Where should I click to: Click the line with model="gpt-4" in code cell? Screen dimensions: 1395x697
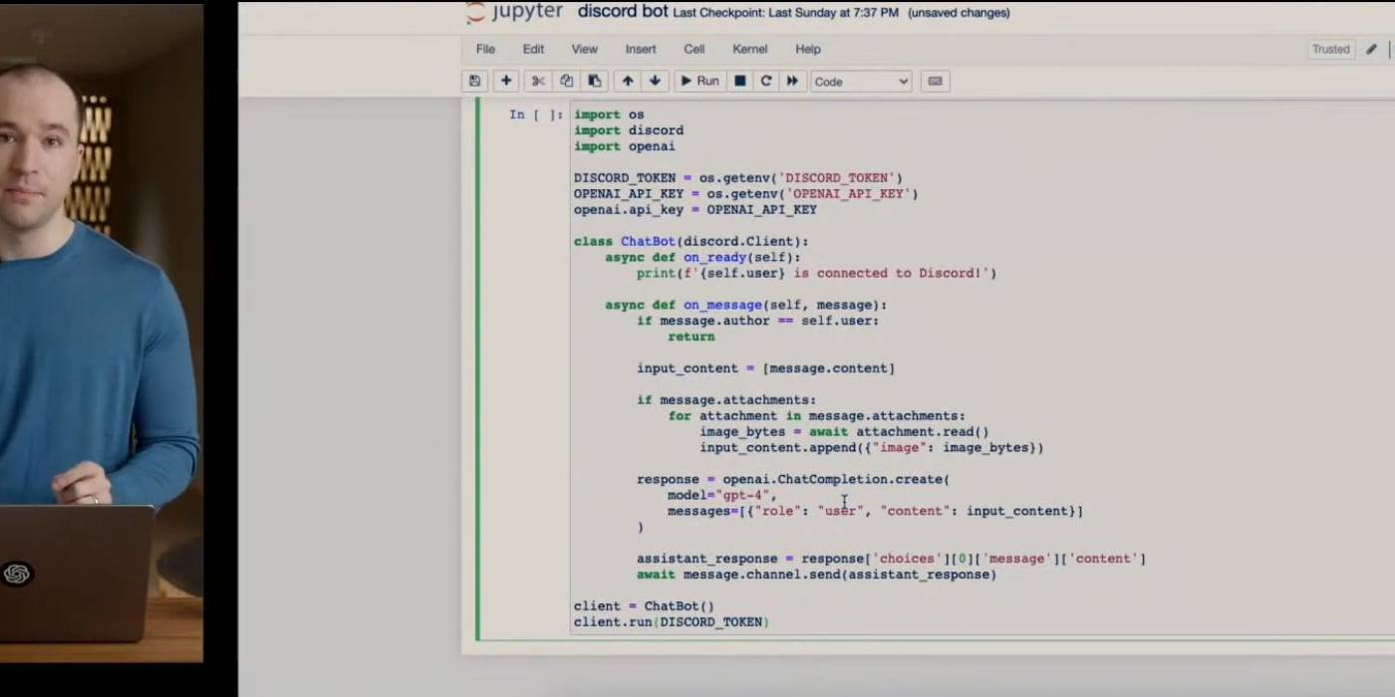pos(721,495)
